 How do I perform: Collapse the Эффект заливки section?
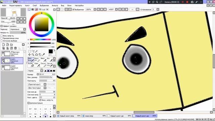pyautogui.click(x=1, y=26)
